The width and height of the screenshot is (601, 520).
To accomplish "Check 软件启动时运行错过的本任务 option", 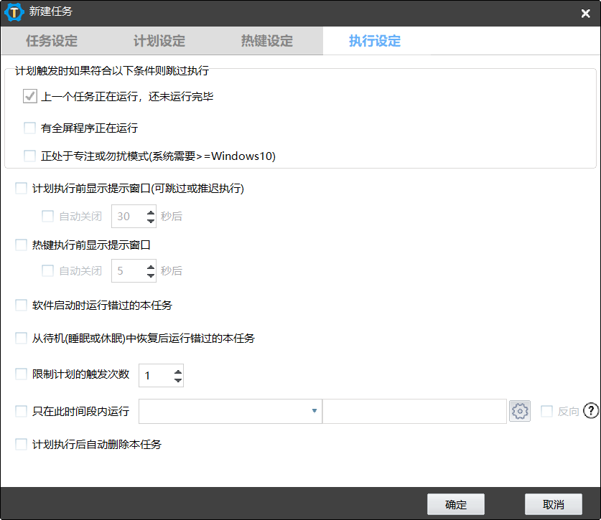I will point(20,304).
